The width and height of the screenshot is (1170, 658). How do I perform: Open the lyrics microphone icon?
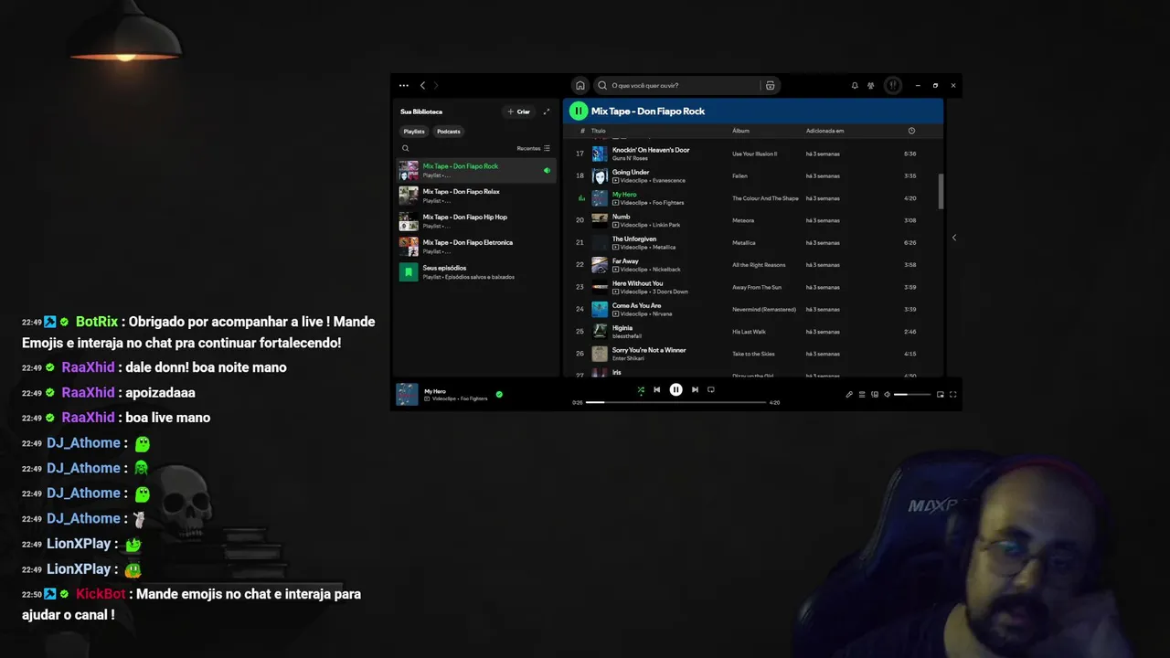click(x=849, y=395)
